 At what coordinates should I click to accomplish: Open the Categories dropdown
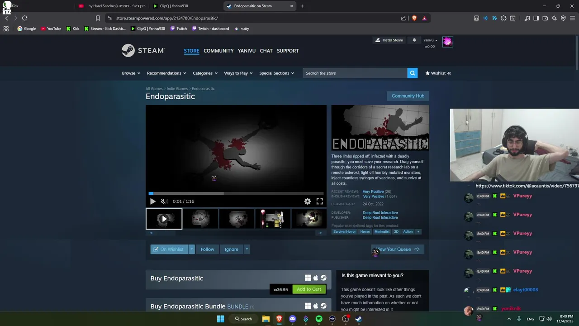205,73
